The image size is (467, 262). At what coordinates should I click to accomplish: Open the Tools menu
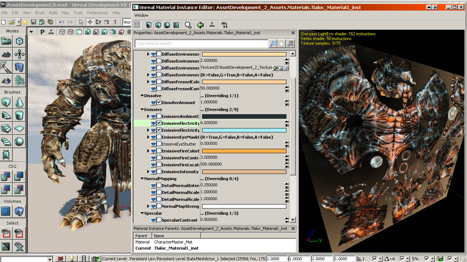coord(78,13)
